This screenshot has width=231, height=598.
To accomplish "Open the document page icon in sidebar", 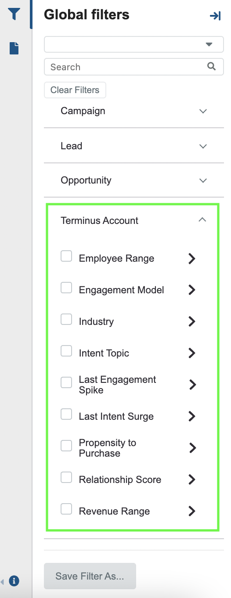I will click(14, 48).
